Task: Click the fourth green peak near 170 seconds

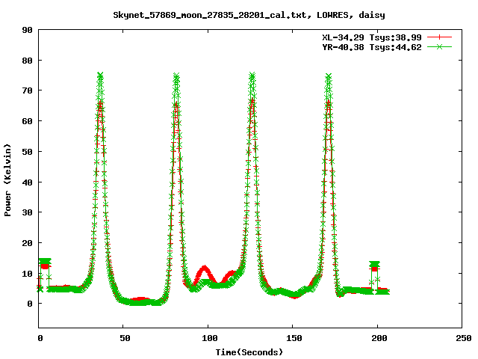Action: 329,76
